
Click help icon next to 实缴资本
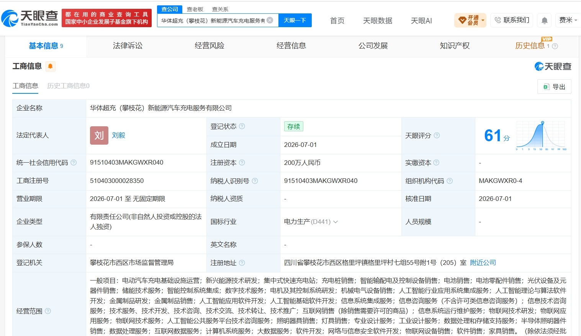click(x=436, y=163)
